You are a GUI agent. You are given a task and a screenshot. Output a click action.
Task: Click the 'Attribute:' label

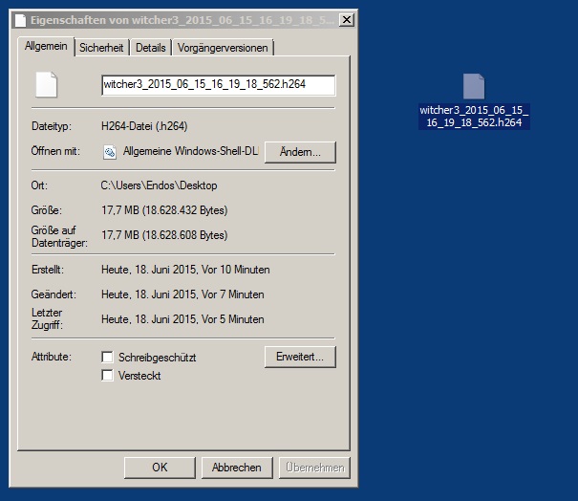pos(52,357)
